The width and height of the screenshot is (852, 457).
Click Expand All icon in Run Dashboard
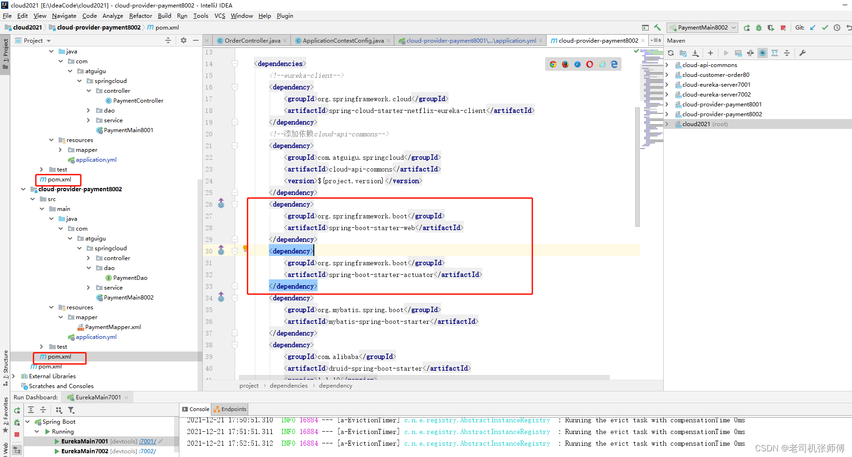pos(31,410)
